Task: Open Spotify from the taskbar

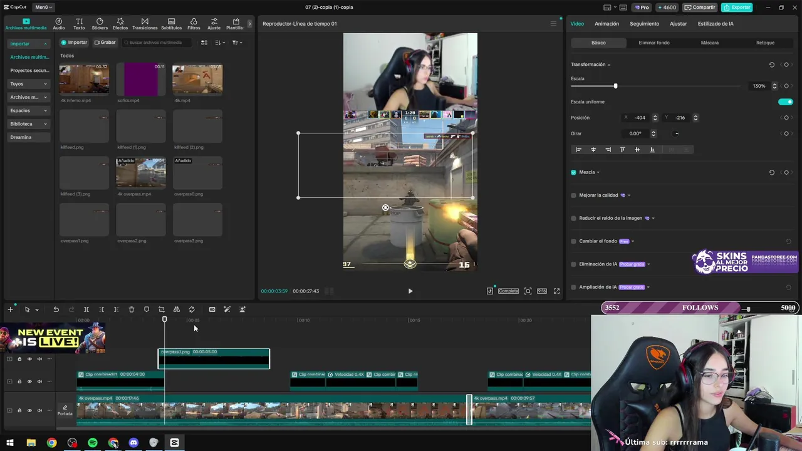Action: pyautogui.click(x=93, y=443)
